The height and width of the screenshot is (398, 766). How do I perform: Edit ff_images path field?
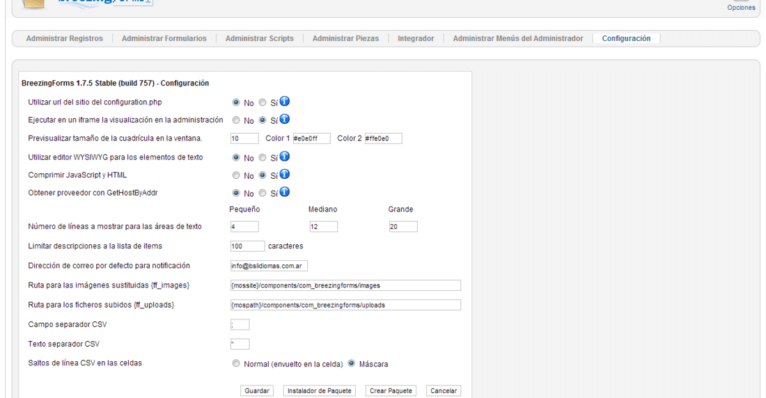(345, 285)
